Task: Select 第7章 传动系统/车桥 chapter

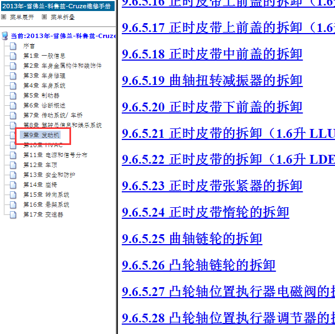Action: (x=53, y=115)
